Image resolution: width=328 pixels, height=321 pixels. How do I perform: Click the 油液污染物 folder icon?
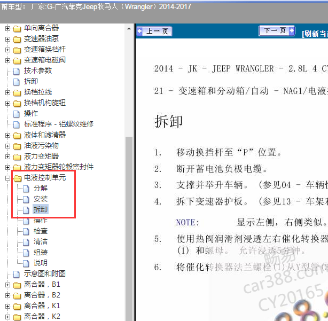click(x=17, y=146)
